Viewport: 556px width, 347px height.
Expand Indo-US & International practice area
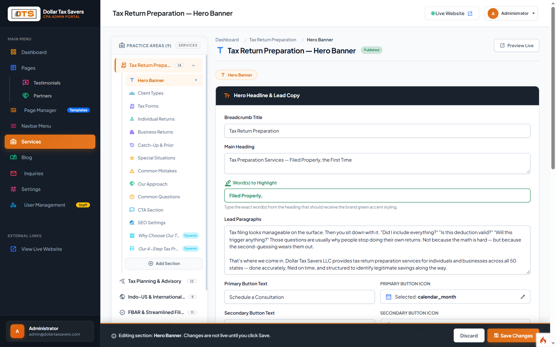[x=158, y=297]
